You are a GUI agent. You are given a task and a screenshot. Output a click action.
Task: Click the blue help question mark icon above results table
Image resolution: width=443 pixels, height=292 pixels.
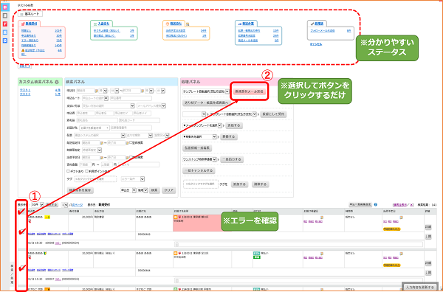click(376, 204)
